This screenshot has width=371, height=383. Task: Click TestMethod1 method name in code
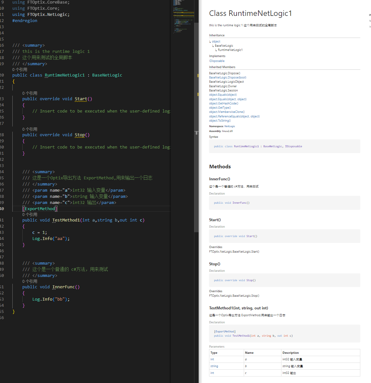pyautogui.click(x=66, y=220)
